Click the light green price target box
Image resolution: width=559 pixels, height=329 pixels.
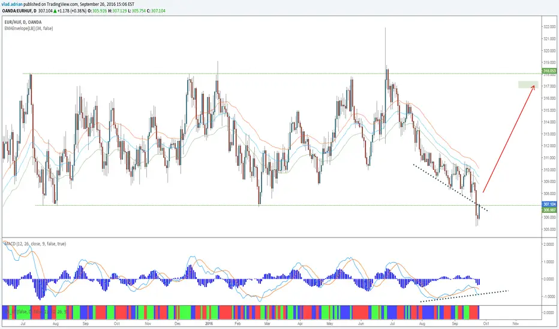click(528, 85)
